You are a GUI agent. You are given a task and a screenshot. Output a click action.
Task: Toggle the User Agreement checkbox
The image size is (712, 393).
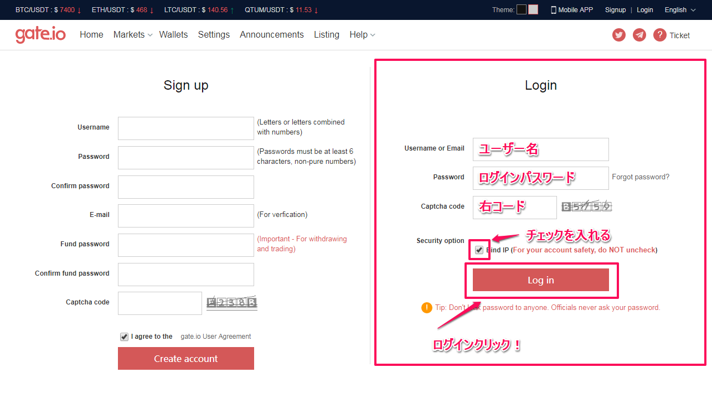tap(124, 337)
